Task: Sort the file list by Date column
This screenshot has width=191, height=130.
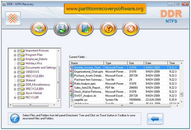Action: [x=156, y=63]
